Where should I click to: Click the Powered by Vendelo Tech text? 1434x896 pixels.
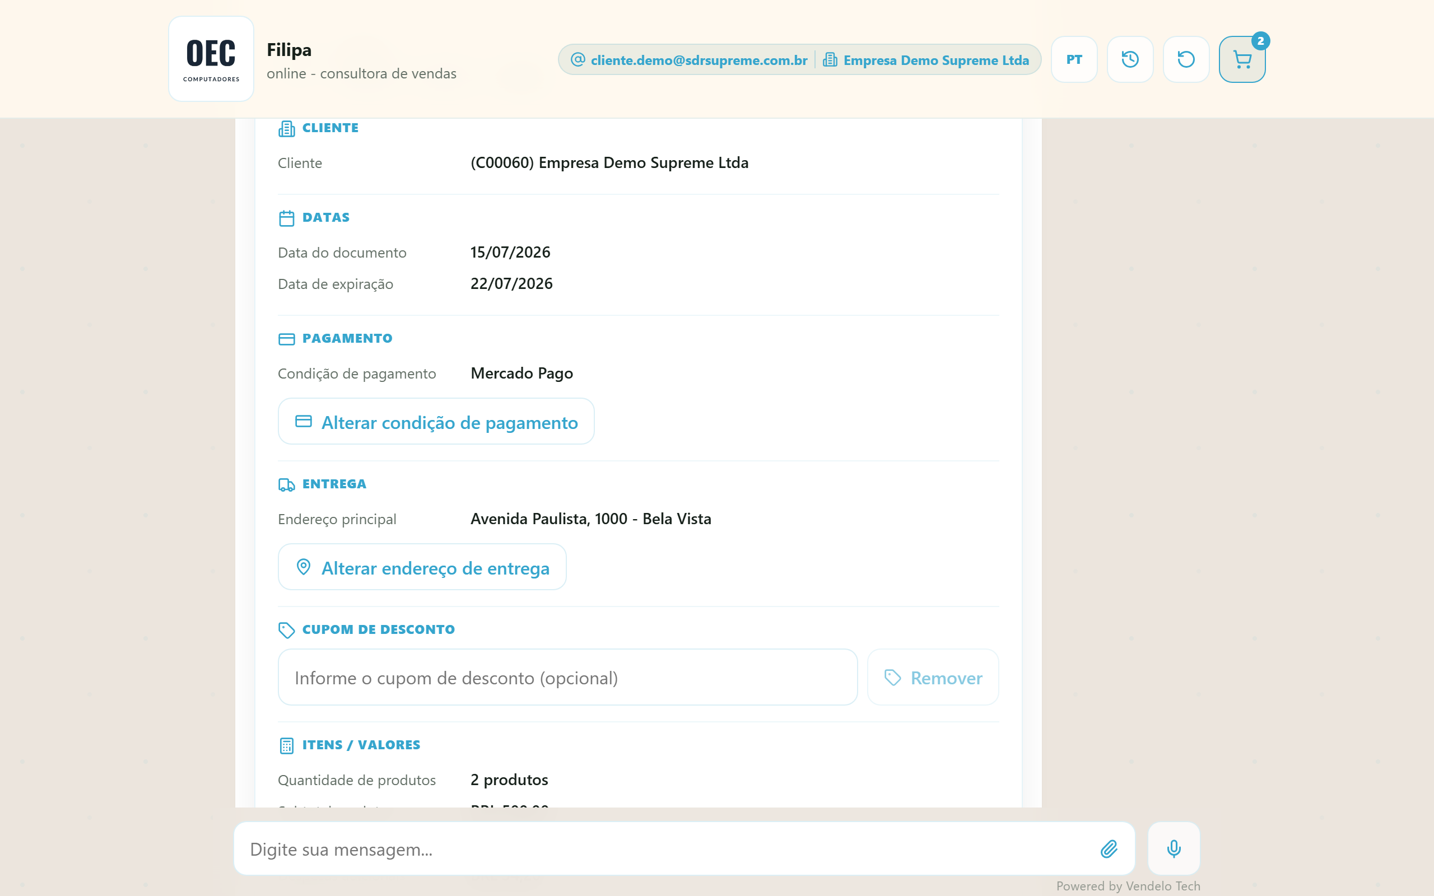point(1128,886)
